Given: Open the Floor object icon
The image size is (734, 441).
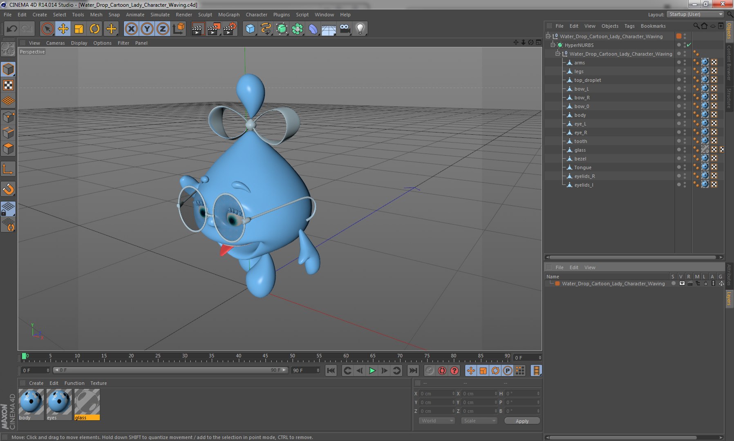Looking at the screenshot, I should [329, 29].
